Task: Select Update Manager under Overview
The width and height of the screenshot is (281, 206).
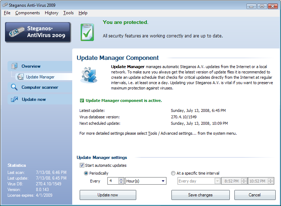Action: pyautogui.click(x=44, y=77)
